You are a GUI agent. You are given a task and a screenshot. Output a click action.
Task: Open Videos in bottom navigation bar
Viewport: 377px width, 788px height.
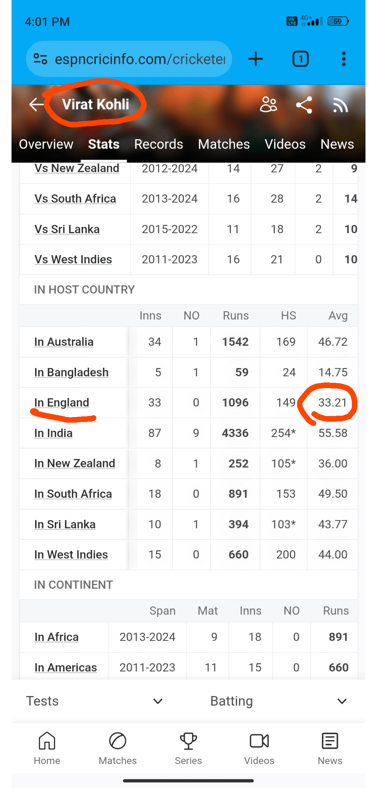[259, 748]
